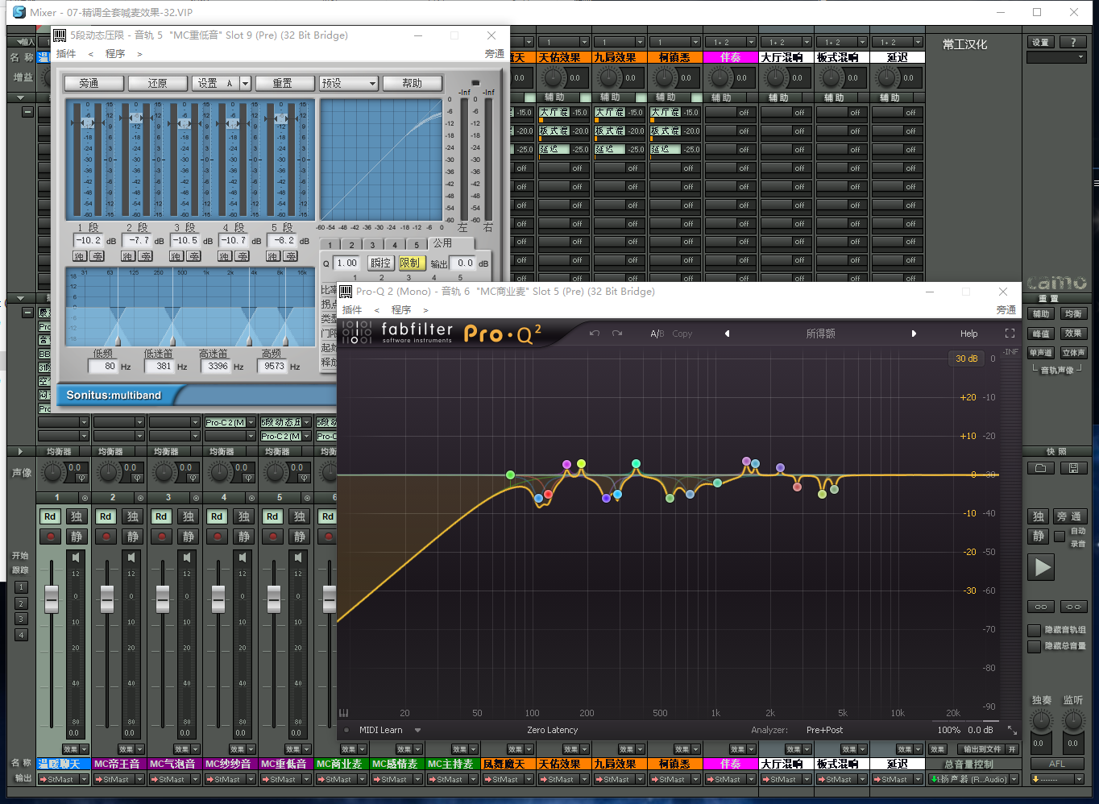Mute mixer track 3
Screen dimensions: 1099x804
189,537
